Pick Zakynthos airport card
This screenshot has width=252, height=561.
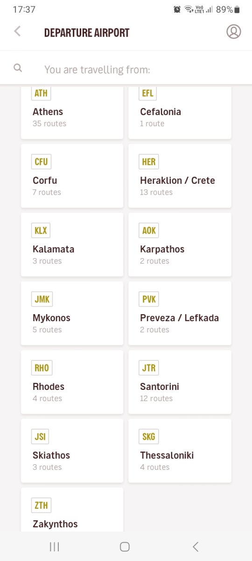tap(72, 510)
